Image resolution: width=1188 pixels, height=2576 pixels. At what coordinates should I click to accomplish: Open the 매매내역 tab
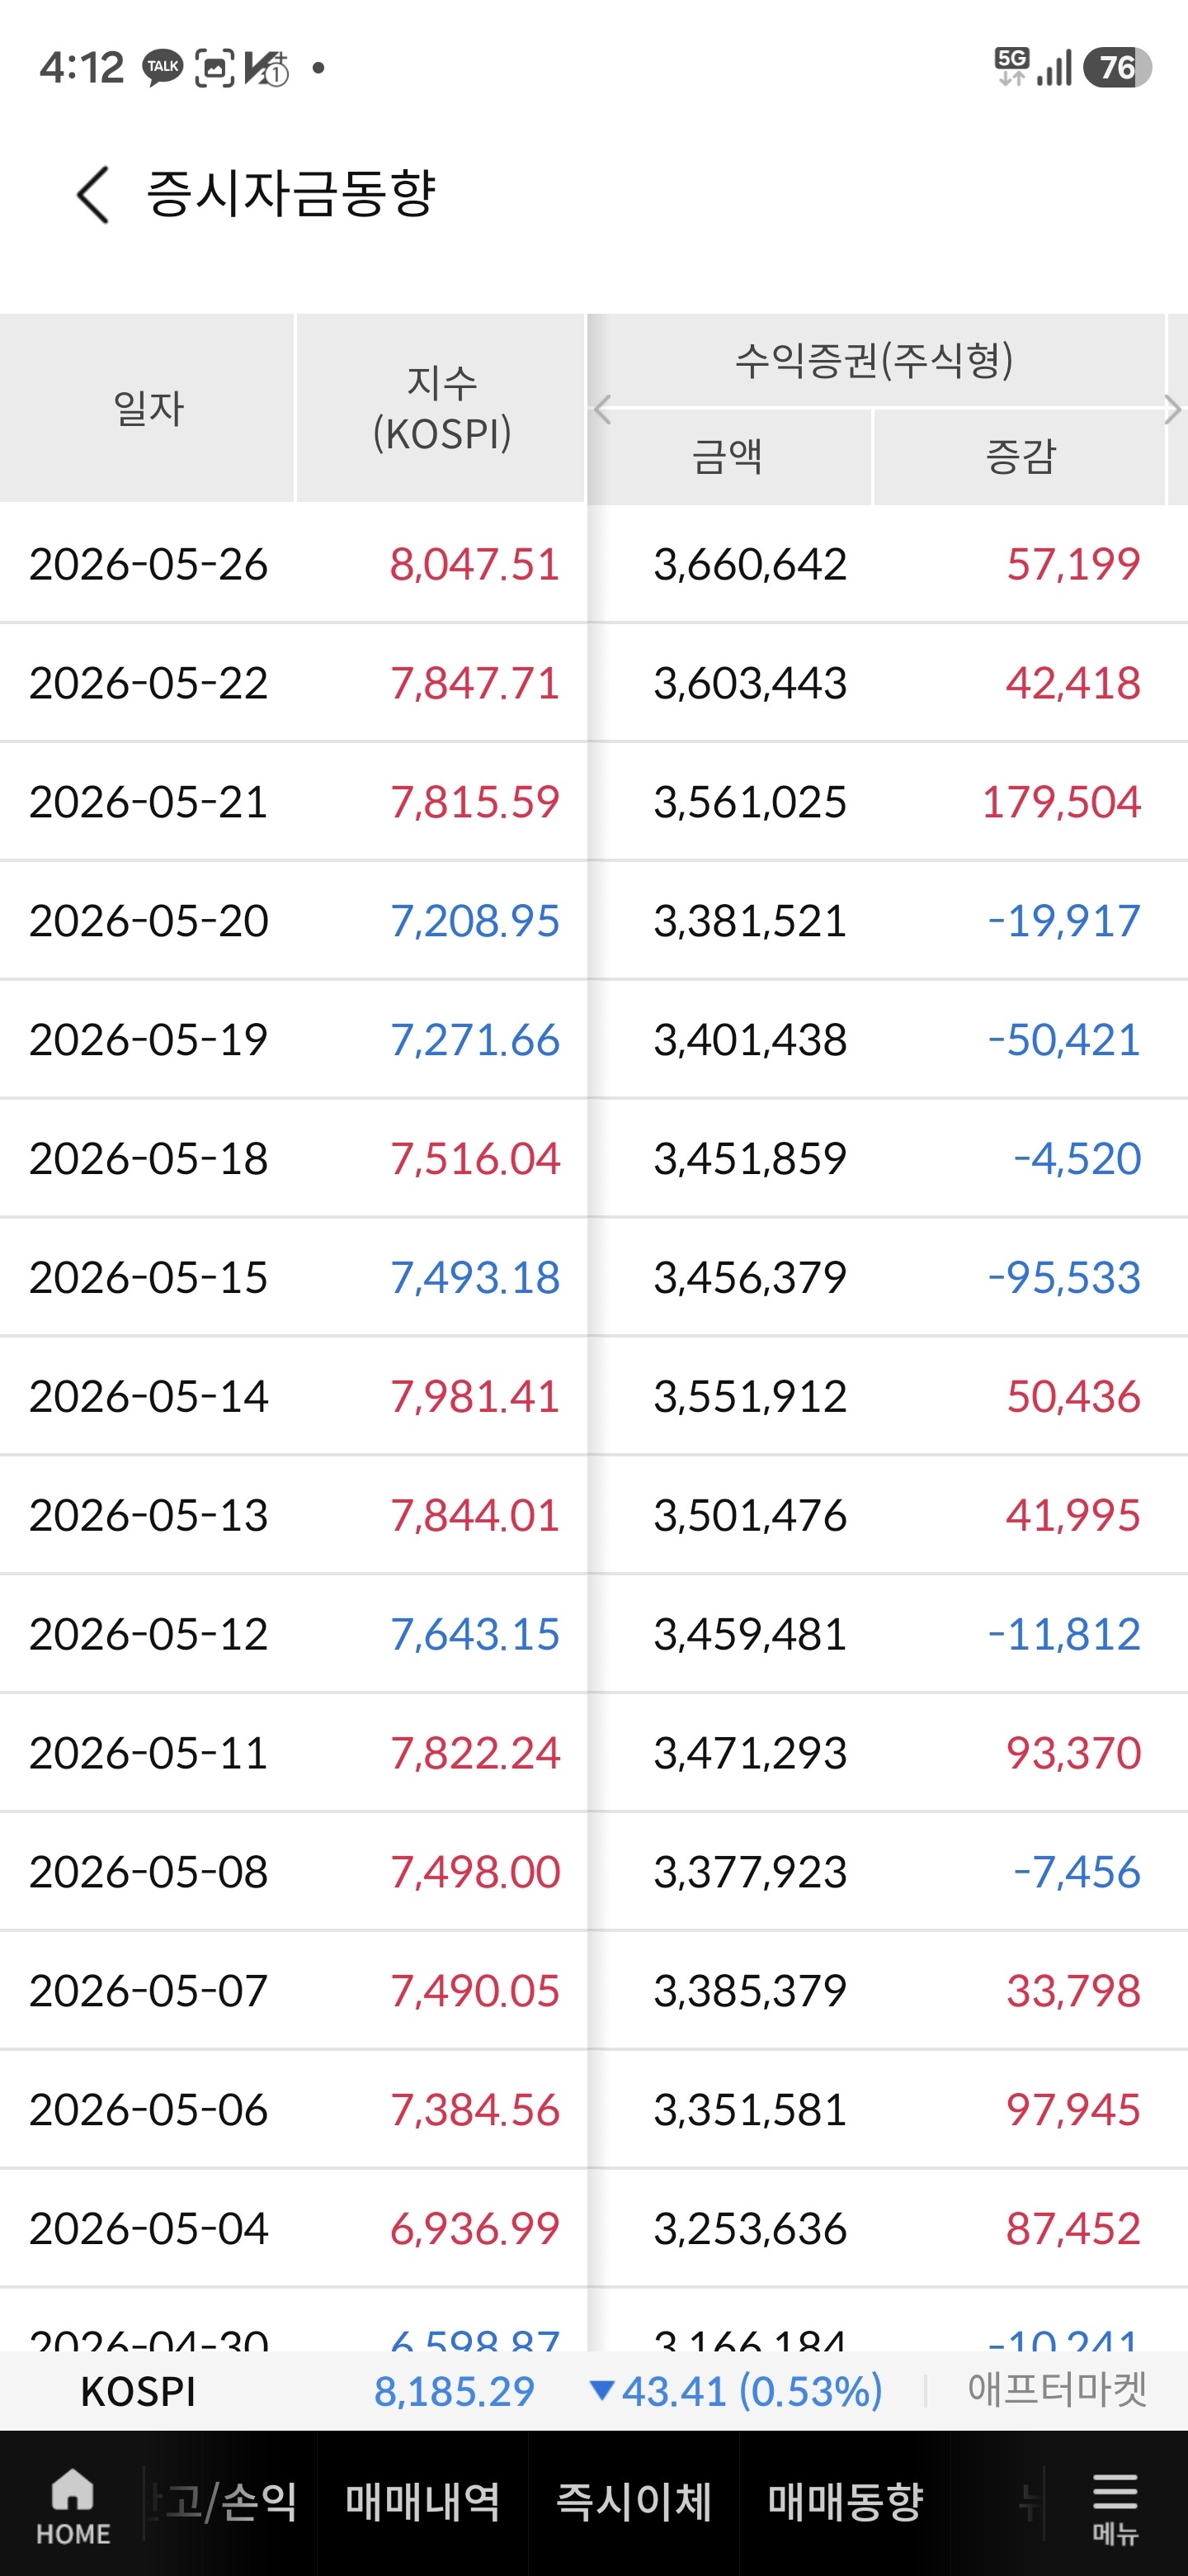(x=422, y=2502)
